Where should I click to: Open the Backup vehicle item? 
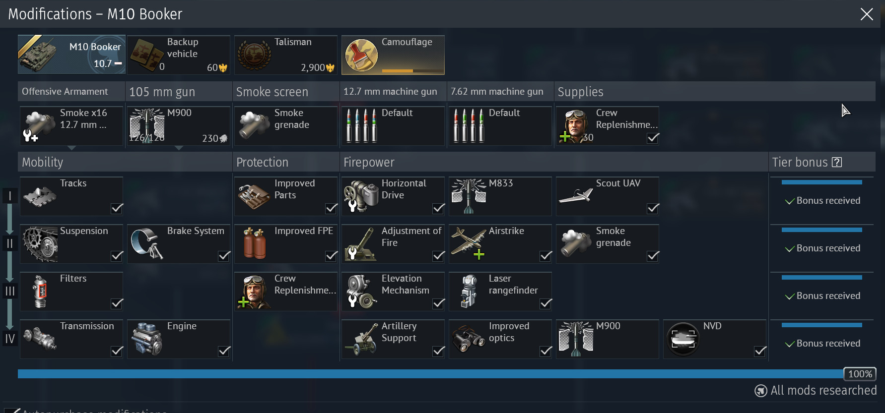pos(179,55)
